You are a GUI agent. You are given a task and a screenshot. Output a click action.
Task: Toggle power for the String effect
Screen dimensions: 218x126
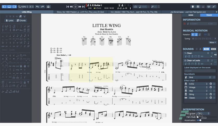tap(211, 94)
